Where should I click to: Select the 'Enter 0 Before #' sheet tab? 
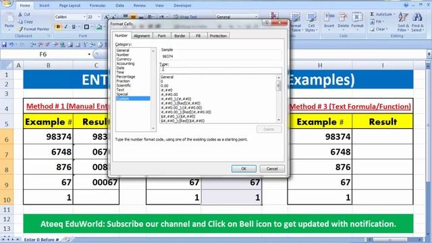[x=42, y=240]
